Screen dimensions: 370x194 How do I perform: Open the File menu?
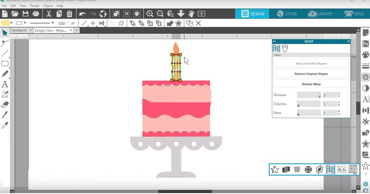click(4, 6)
